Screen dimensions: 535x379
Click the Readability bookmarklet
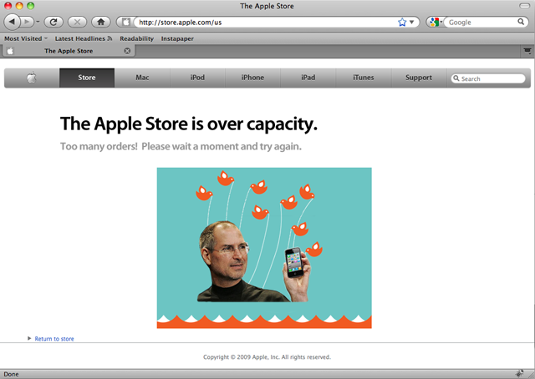[x=137, y=38]
